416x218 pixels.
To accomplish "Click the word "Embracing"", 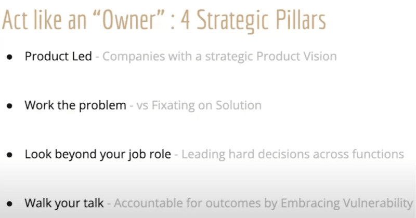I will (x=290, y=203).
